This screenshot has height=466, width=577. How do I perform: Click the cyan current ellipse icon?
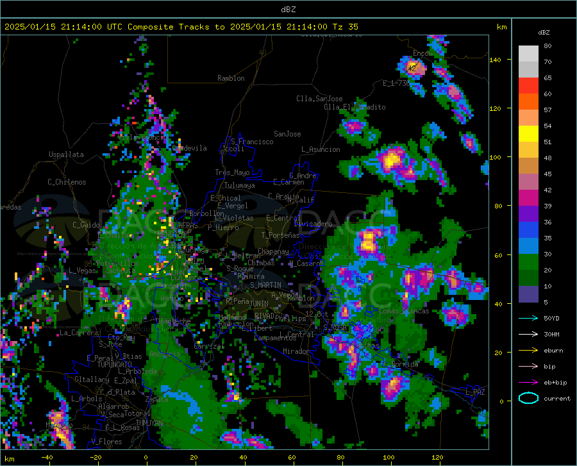point(528,398)
